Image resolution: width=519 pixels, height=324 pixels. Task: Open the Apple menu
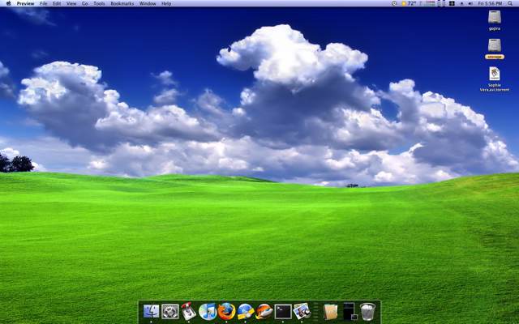point(9,3)
